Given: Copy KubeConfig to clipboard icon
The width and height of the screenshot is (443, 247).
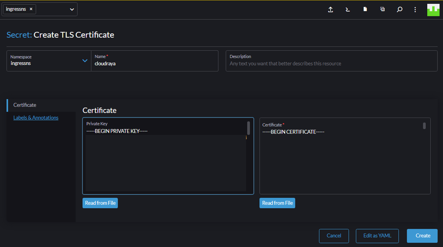Looking at the screenshot, I should [x=382, y=9].
